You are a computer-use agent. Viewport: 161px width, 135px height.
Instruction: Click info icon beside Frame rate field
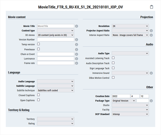(76, 63)
